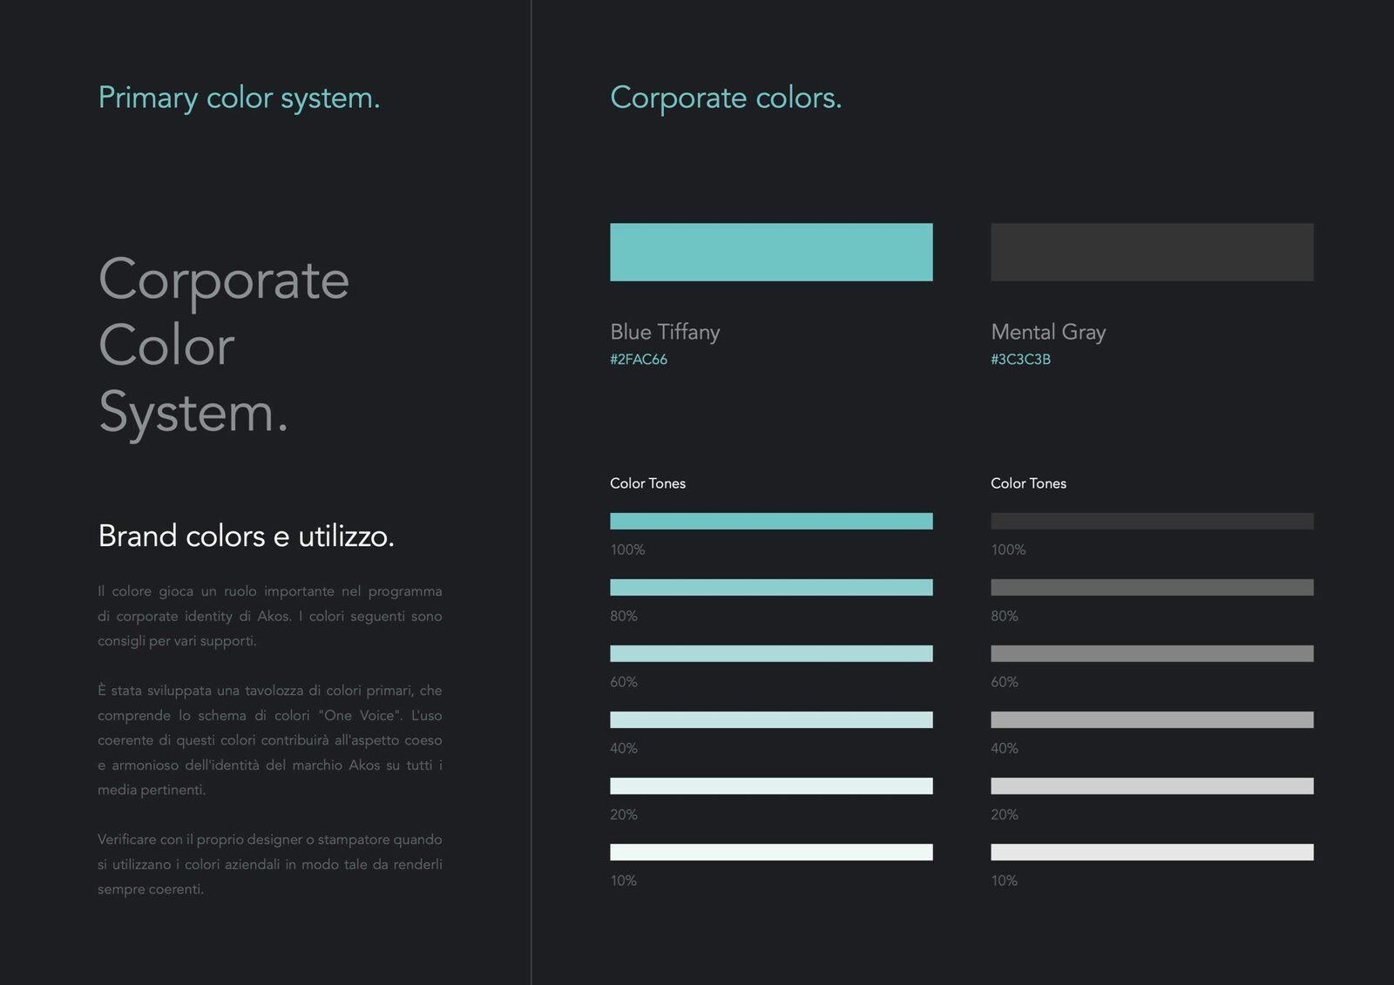Click the "Corporate colors." heading
Viewport: 1394px width, 985px height.
coord(726,98)
